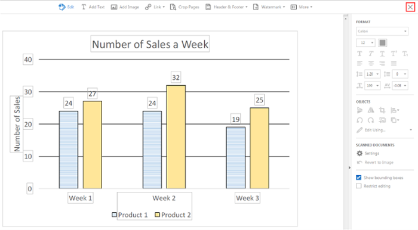Collapse the right panel arrow
The height and width of the screenshot is (230, 418).
[349, 168]
